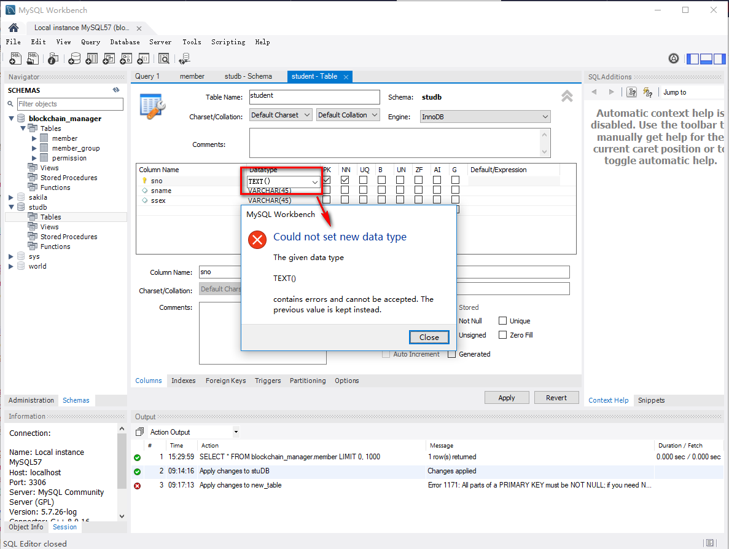Open the Database menu
This screenshot has width=729, height=549.
(125, 42)
